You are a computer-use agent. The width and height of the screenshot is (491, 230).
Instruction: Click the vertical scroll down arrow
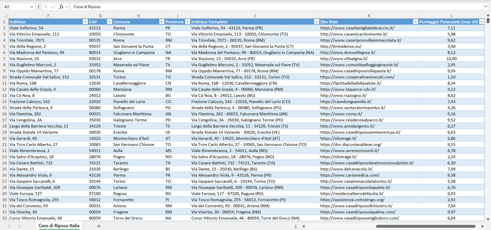click(488, 219)
